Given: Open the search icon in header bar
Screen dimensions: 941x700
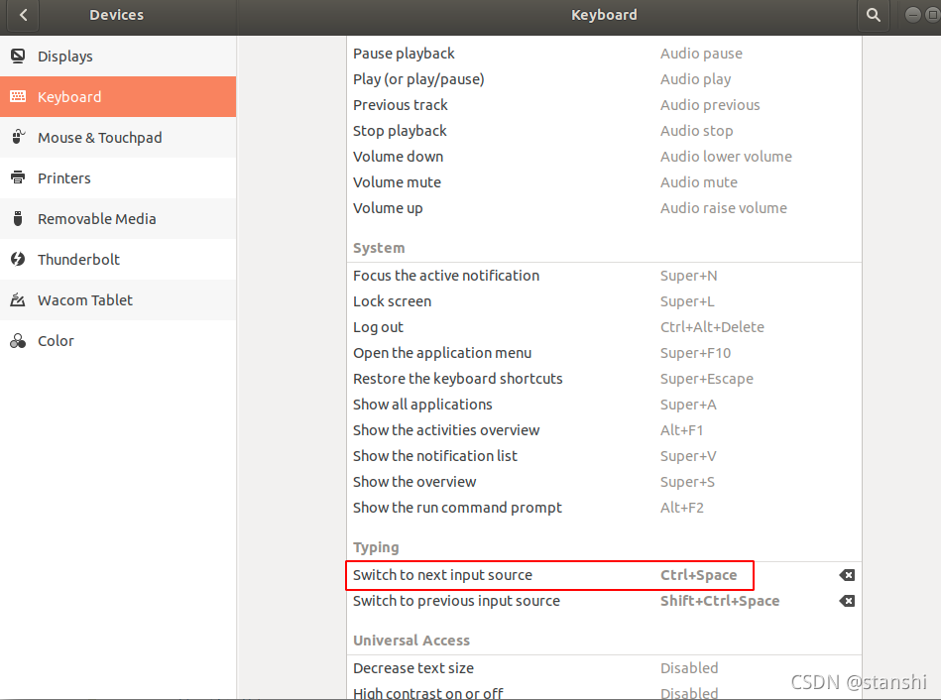Looking at the screenshot, I should [873, 15].
